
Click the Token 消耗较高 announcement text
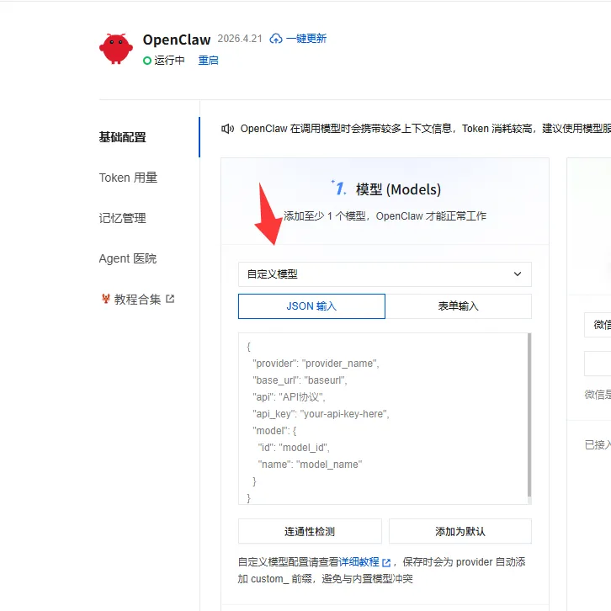pyautogui.click(x=497, y=129)
